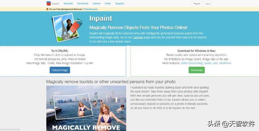Open the MultiView feature link
259x131 pixels.
click(x=225, y=63)
